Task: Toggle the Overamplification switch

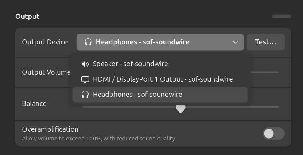Action: [x=273, y=134]
